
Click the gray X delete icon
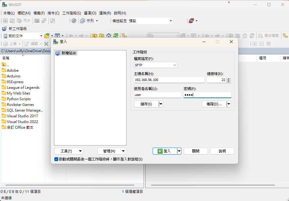(x=46, y=44)
